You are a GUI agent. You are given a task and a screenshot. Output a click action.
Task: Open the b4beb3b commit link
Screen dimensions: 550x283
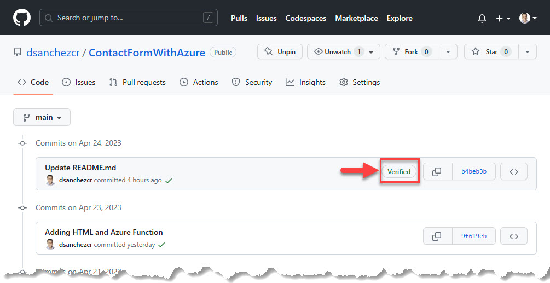pos(473,171)
